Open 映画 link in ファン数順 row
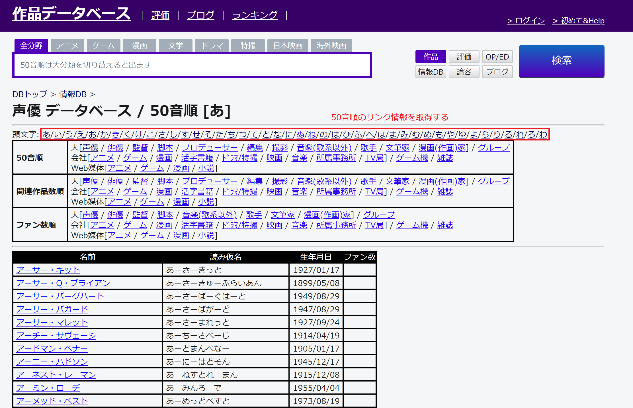 [x=274, y=225]
